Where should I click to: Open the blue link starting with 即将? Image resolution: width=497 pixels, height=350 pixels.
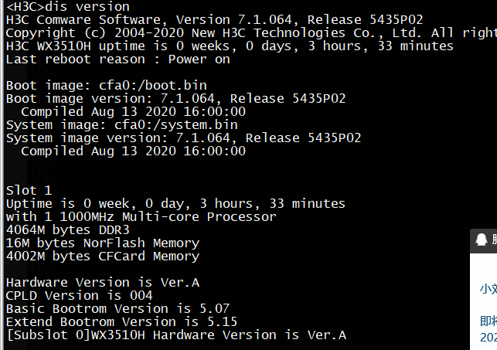(x=488, y=320)
